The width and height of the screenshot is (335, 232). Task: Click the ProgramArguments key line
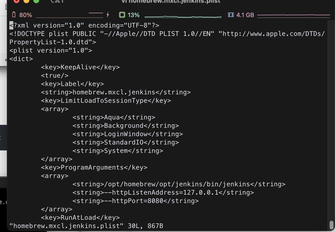(x=94, y=167)
